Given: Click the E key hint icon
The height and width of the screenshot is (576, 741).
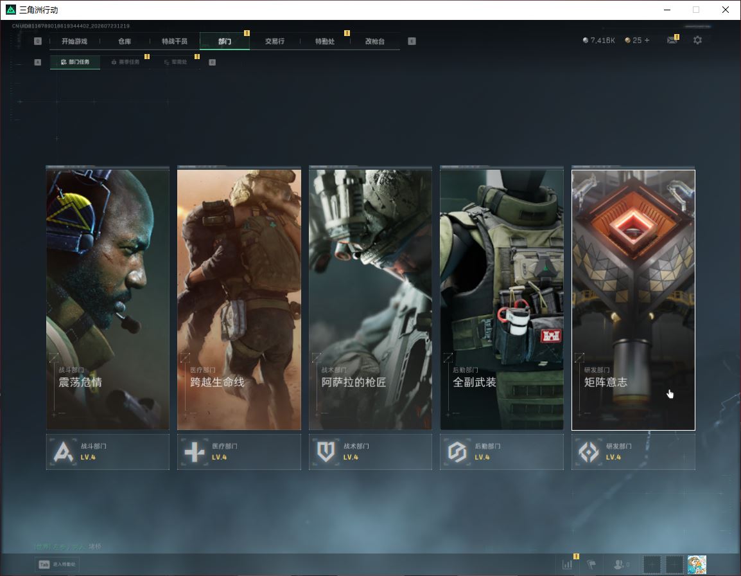Looking at the screenshot, I should [412, 41].
